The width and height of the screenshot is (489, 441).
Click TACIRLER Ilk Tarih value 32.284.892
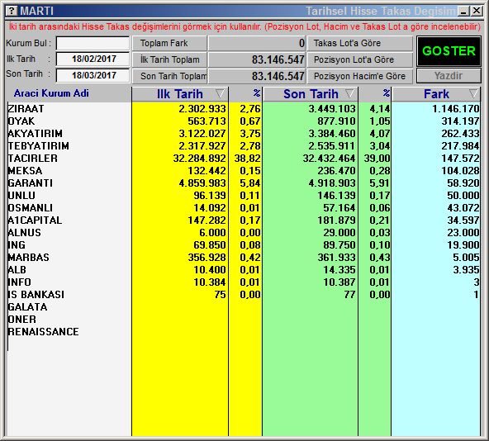200,158
